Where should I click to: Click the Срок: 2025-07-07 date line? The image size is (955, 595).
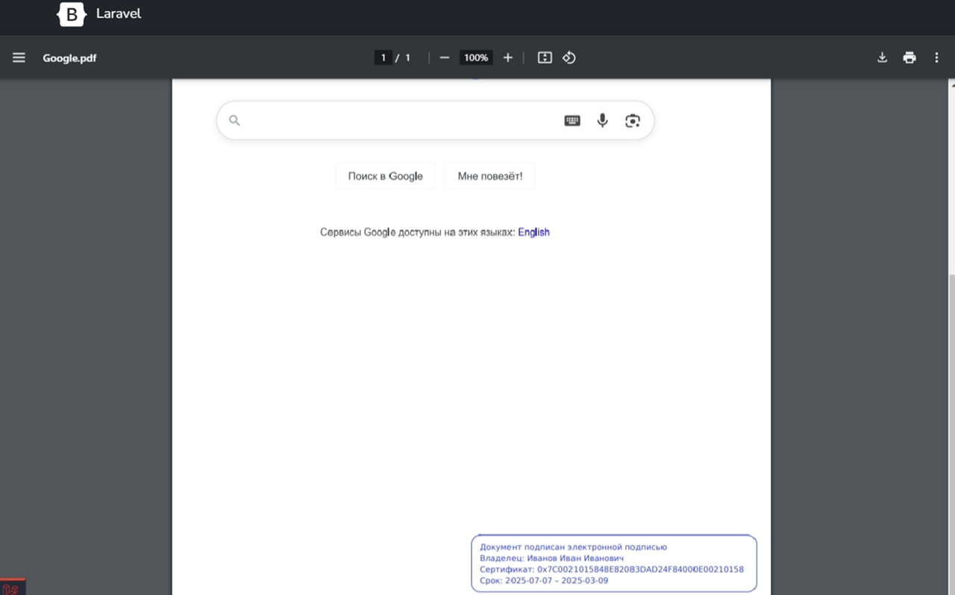pyautogui.click(x=544, y=581)
